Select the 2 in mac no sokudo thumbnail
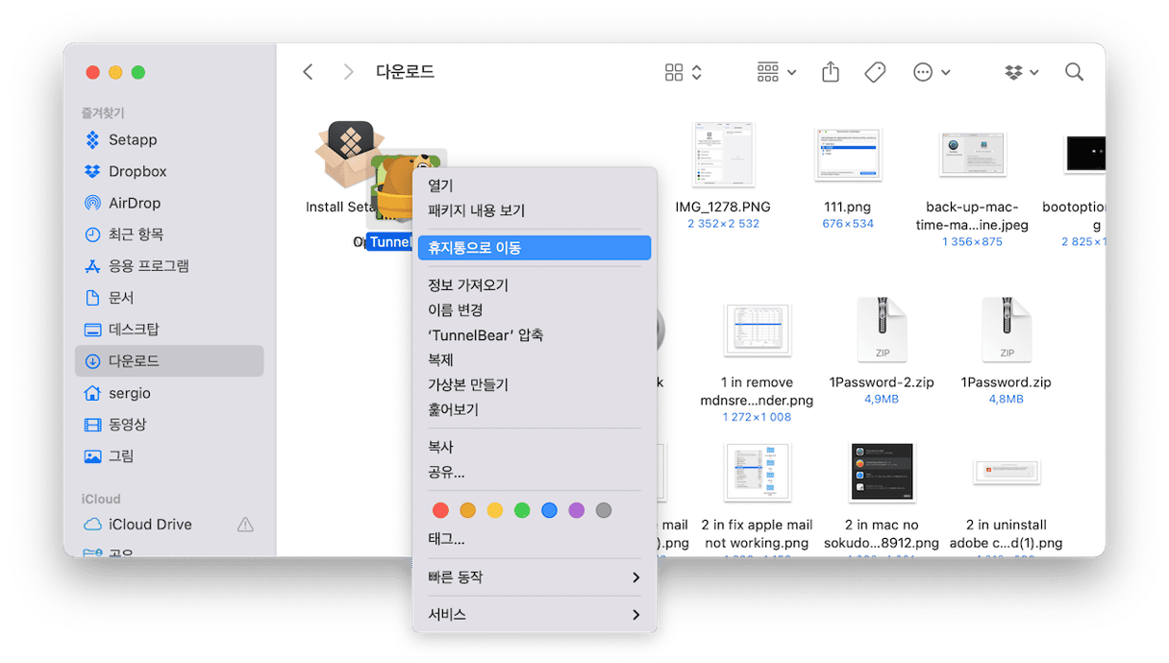This screenshot has height=663, width=1169. pos(883,473)
